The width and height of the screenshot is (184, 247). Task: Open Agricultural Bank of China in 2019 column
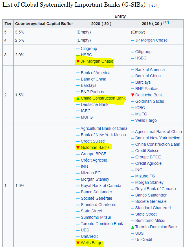click(x=159, y=132)
